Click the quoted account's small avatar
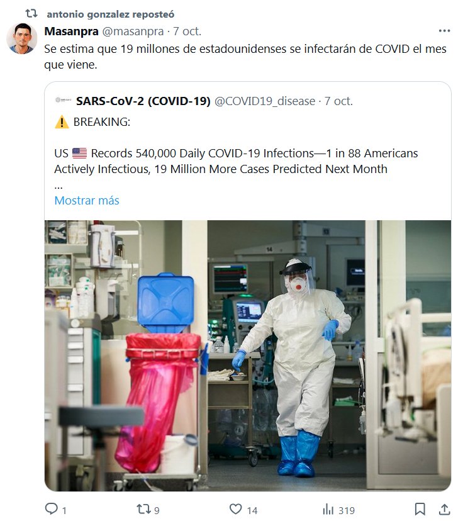This screenshot has width=463, height=521. click(x=63, y=100)
